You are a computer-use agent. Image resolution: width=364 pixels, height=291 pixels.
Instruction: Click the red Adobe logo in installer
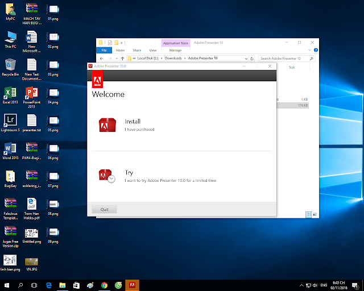97,79
